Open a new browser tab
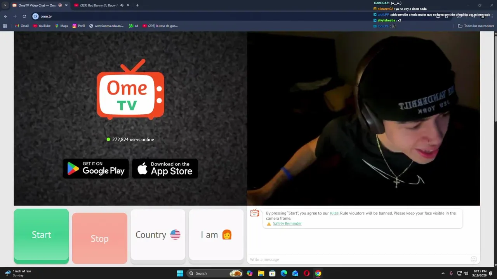Screen dimensions: 497x279 [x=137, y=5]
